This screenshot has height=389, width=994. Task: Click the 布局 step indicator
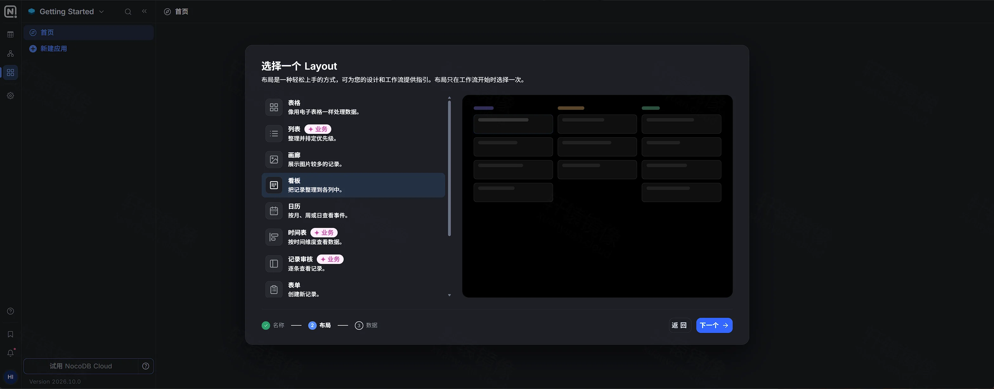(x=320, y=325)
